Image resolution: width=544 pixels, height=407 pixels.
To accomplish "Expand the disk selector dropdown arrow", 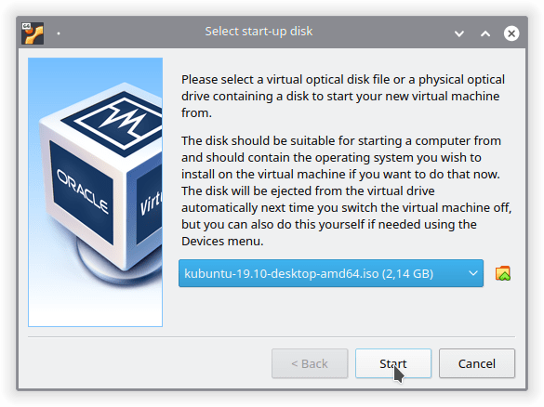I will click(473, 273).
